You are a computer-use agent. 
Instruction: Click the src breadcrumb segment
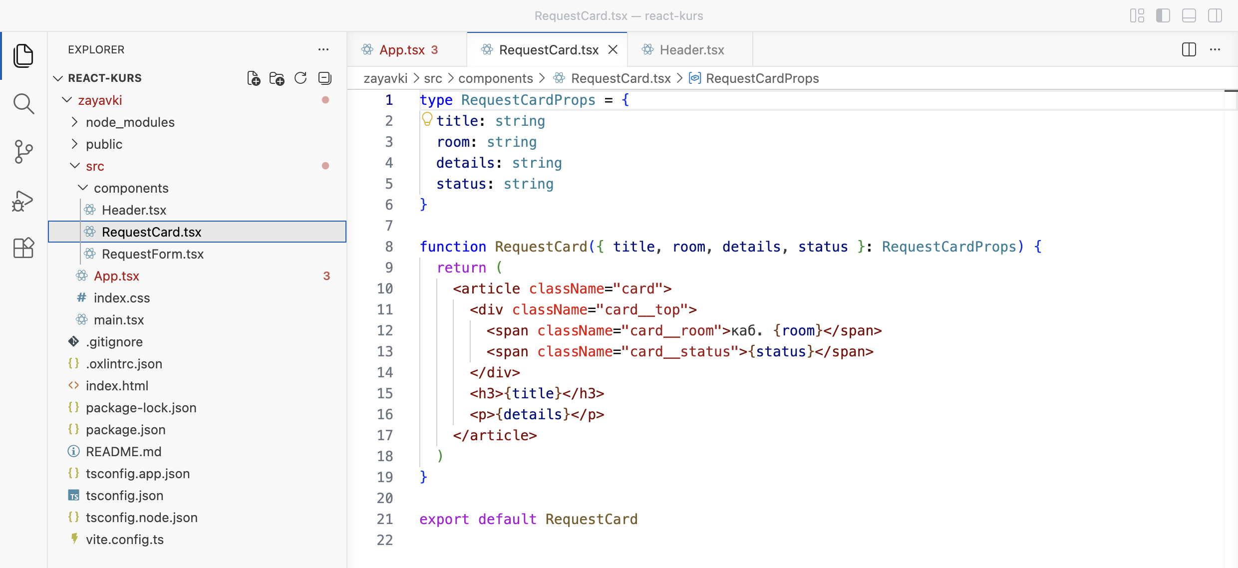(x=433, y=78)
